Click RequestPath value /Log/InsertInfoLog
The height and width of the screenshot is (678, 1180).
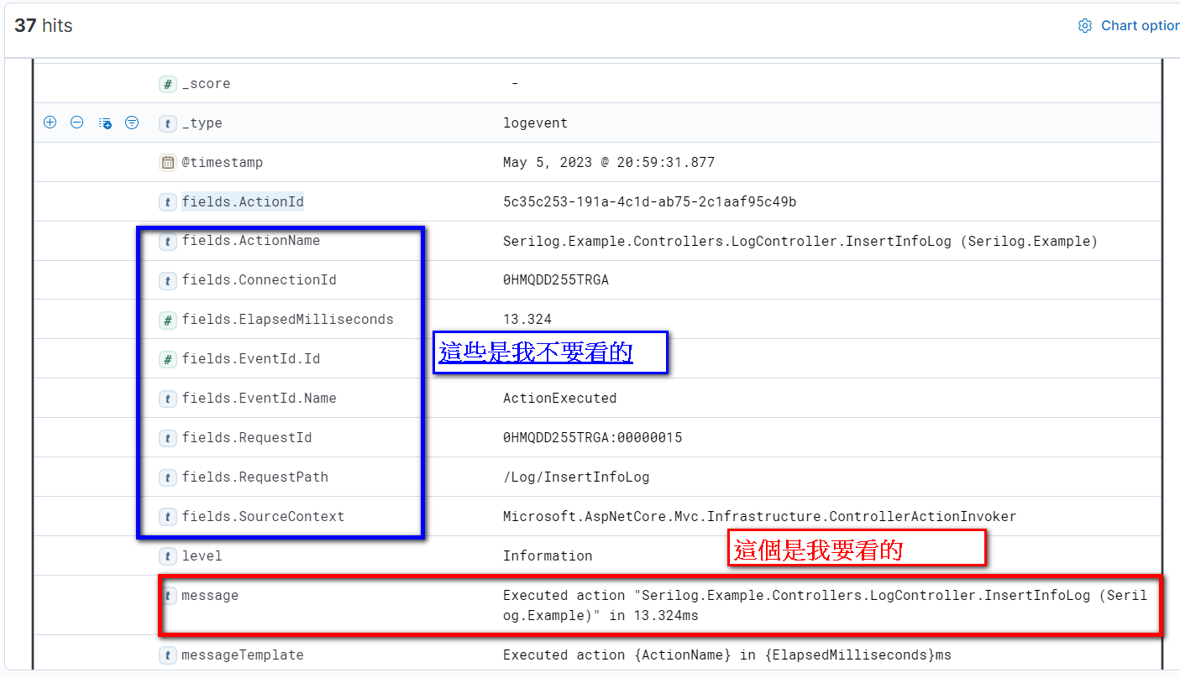pos(576,477)
